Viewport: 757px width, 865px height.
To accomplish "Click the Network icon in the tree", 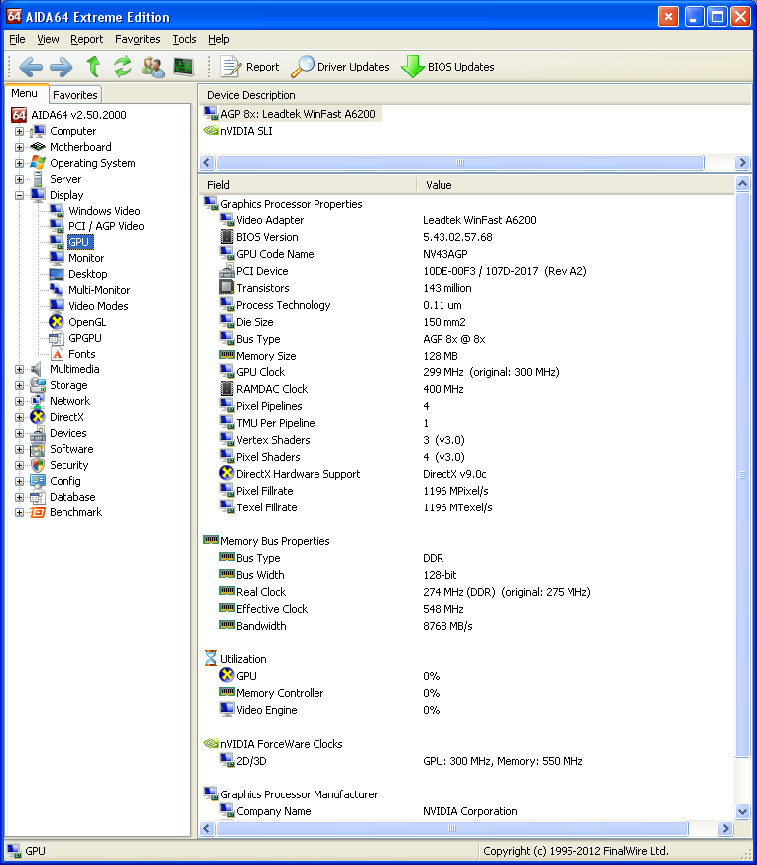I will (x=38, y=401).
